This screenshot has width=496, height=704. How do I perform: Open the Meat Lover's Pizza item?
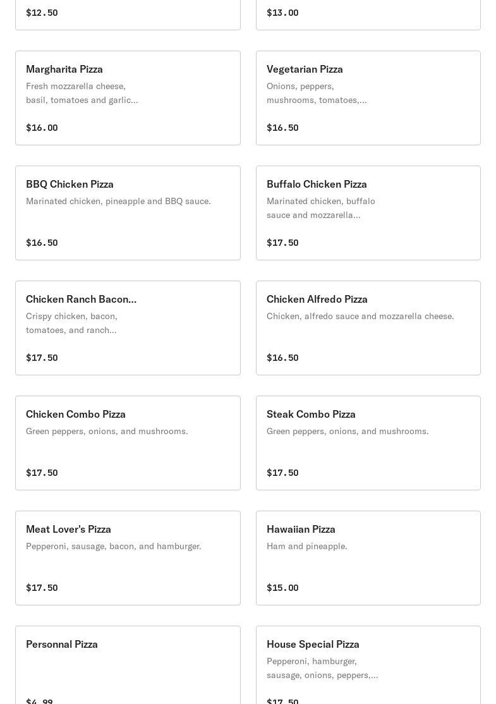[x=128, y=557]
